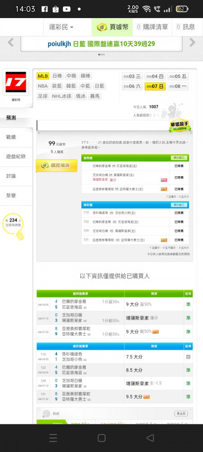The image size is (203, 452).
Task: Select the 日棒 sport tab
Action: [57, 76]
